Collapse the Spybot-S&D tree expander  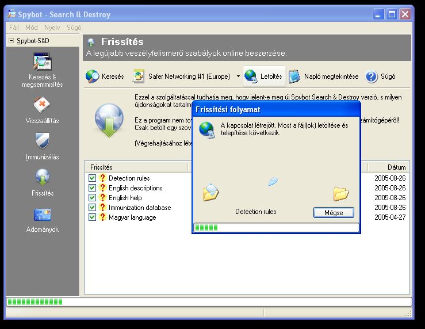coord(11,41)
